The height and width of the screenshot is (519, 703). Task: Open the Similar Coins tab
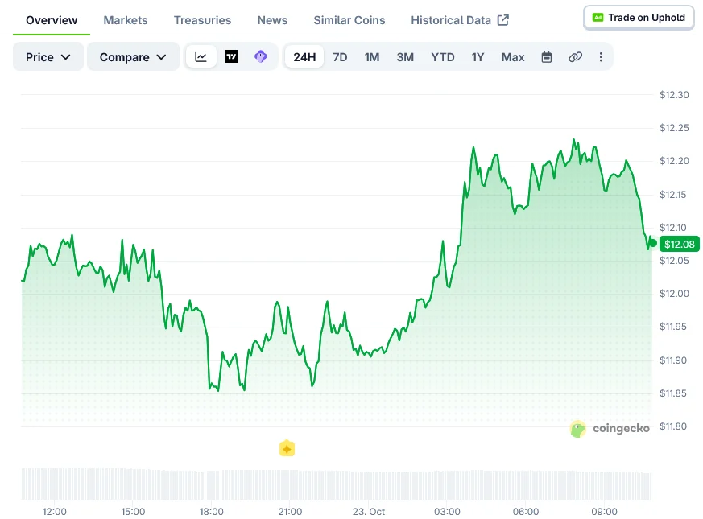(x=349, y=20)
